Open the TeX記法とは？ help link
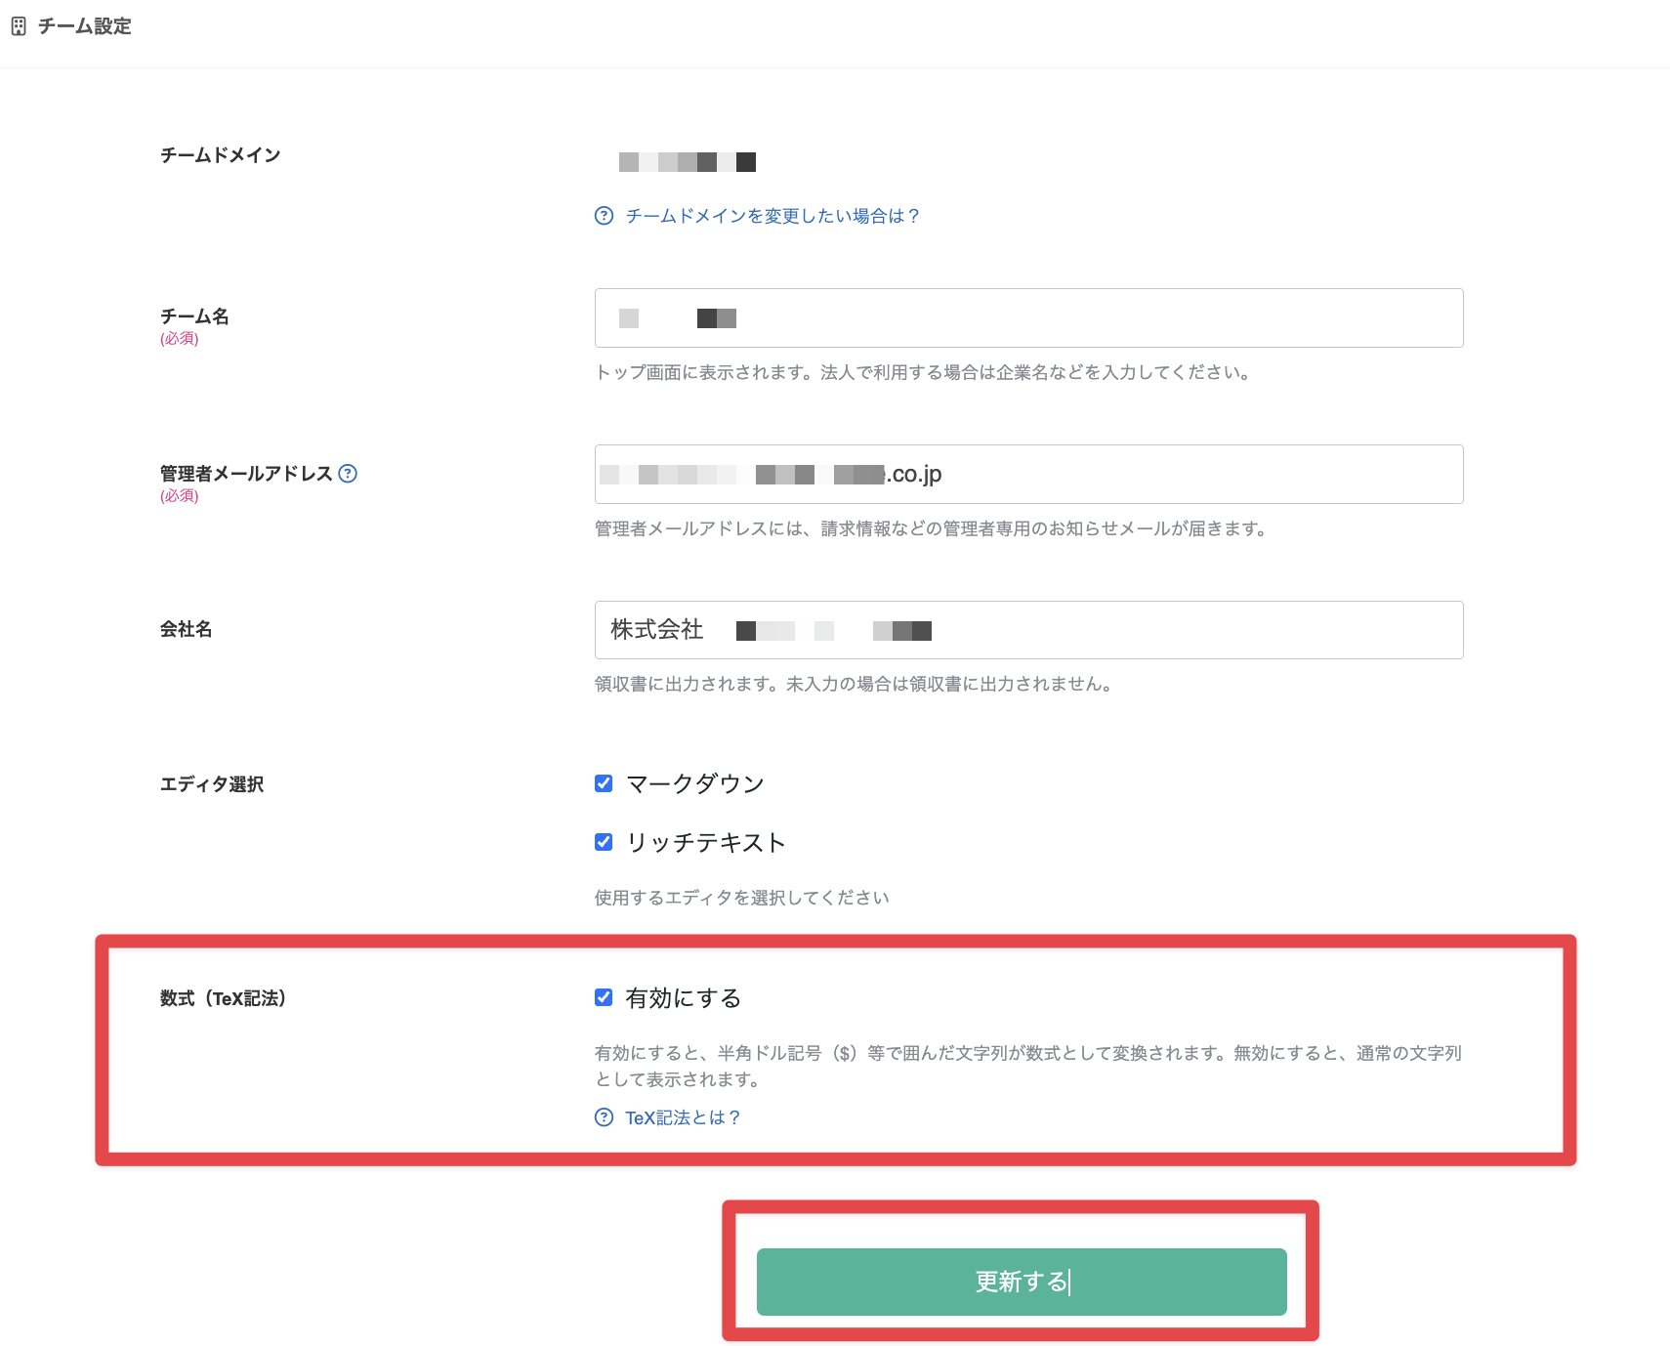 683,1117
